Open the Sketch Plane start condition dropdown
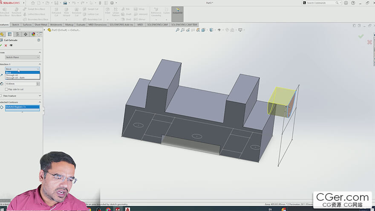The image size is (375, 211). coord(22,57)
